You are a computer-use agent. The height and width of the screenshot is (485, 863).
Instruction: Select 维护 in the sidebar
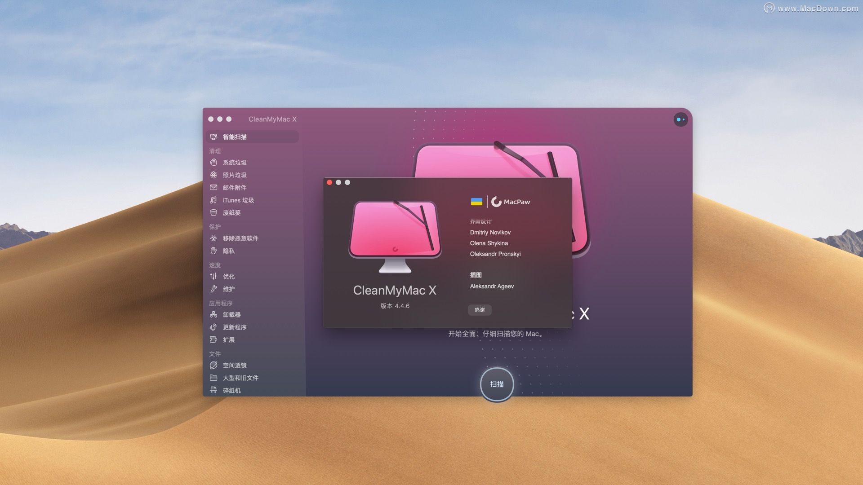point(252,289)
